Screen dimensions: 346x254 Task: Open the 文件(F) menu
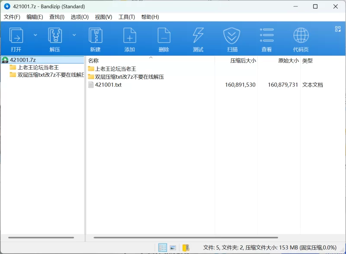click(12, 17)
